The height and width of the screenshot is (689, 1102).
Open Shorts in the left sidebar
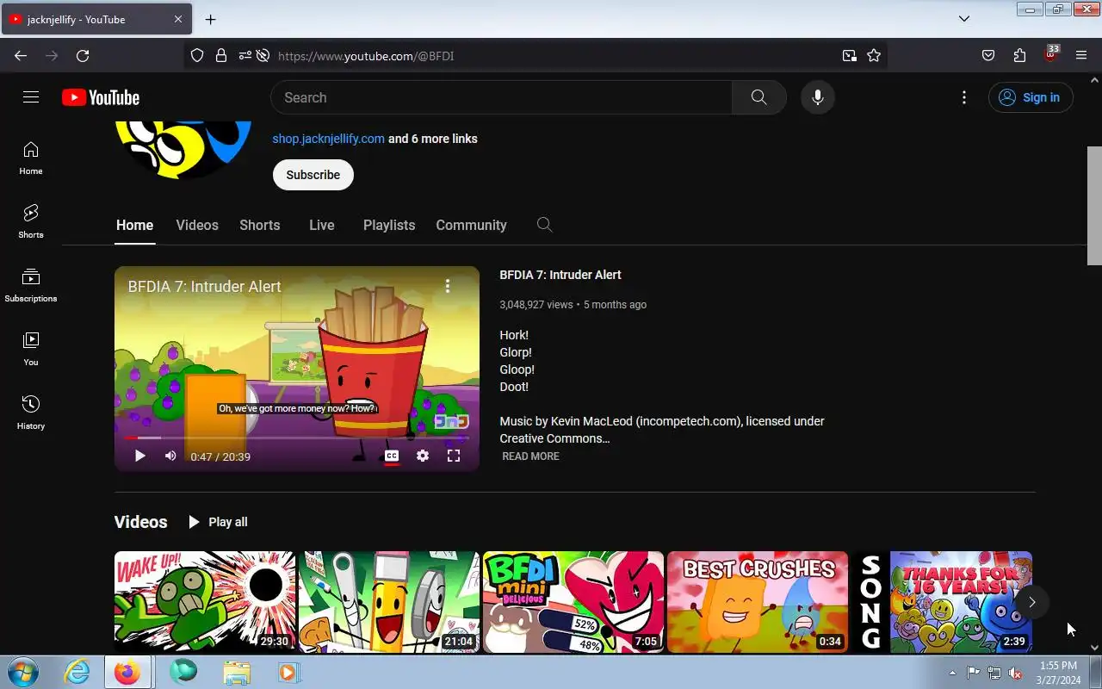pyautogui.click(x=31, y=221)
